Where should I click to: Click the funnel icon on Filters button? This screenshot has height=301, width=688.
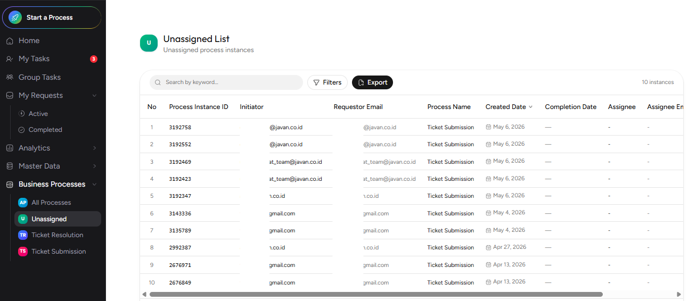pos(316,82)
